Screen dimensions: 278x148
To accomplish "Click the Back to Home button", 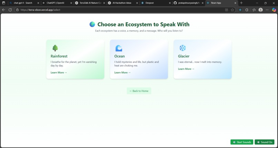I will click(139, 91).
